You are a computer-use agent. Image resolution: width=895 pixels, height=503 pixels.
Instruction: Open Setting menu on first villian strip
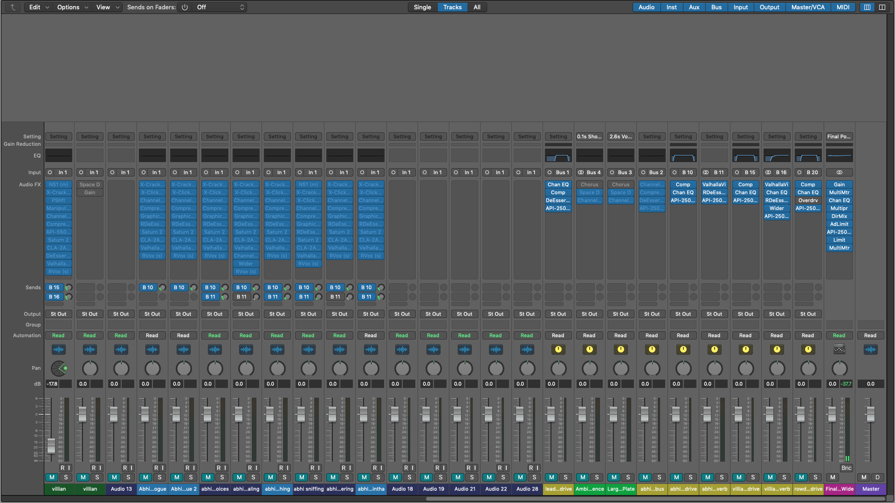[x=59, y=136]
